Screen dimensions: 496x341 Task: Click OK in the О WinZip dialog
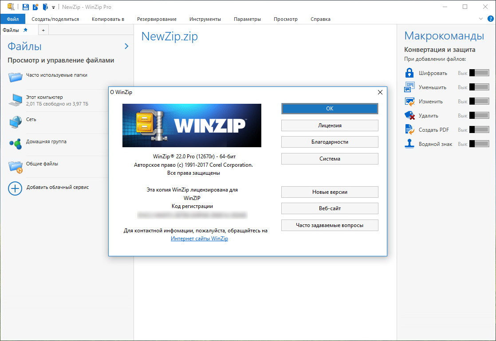click(x=330, y=108)
